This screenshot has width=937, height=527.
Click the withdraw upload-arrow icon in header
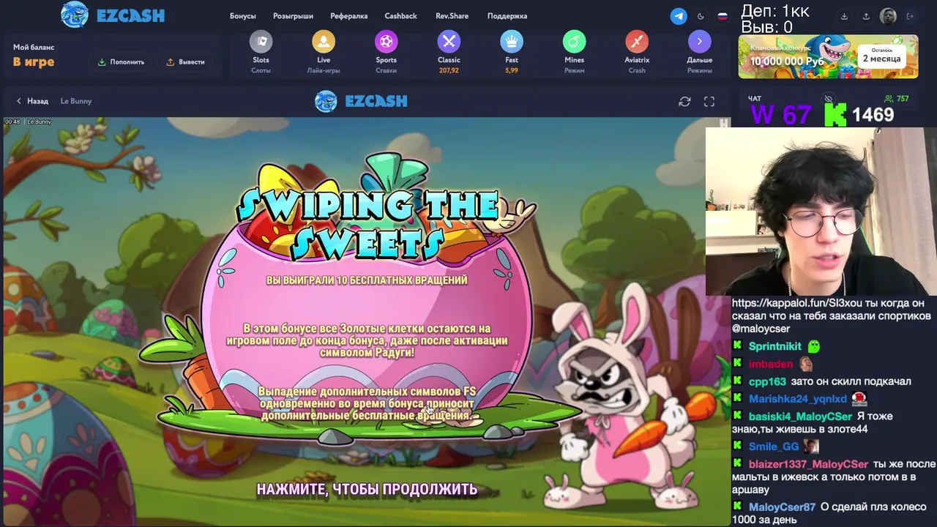click(866, 16)
